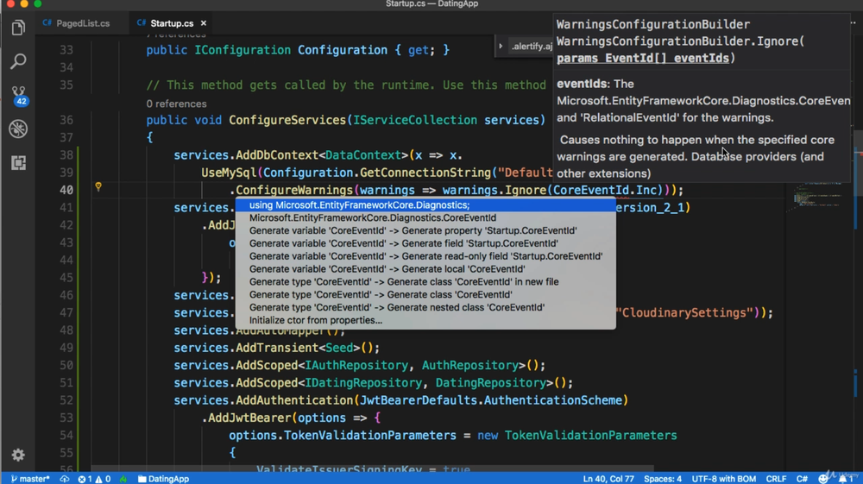Viewport: 863px width, 484px height.
Task: Click 'ConfigureServices' method name on line 36
Action: 287,120
